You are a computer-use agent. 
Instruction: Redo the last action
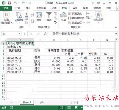[x=23, y=3]
